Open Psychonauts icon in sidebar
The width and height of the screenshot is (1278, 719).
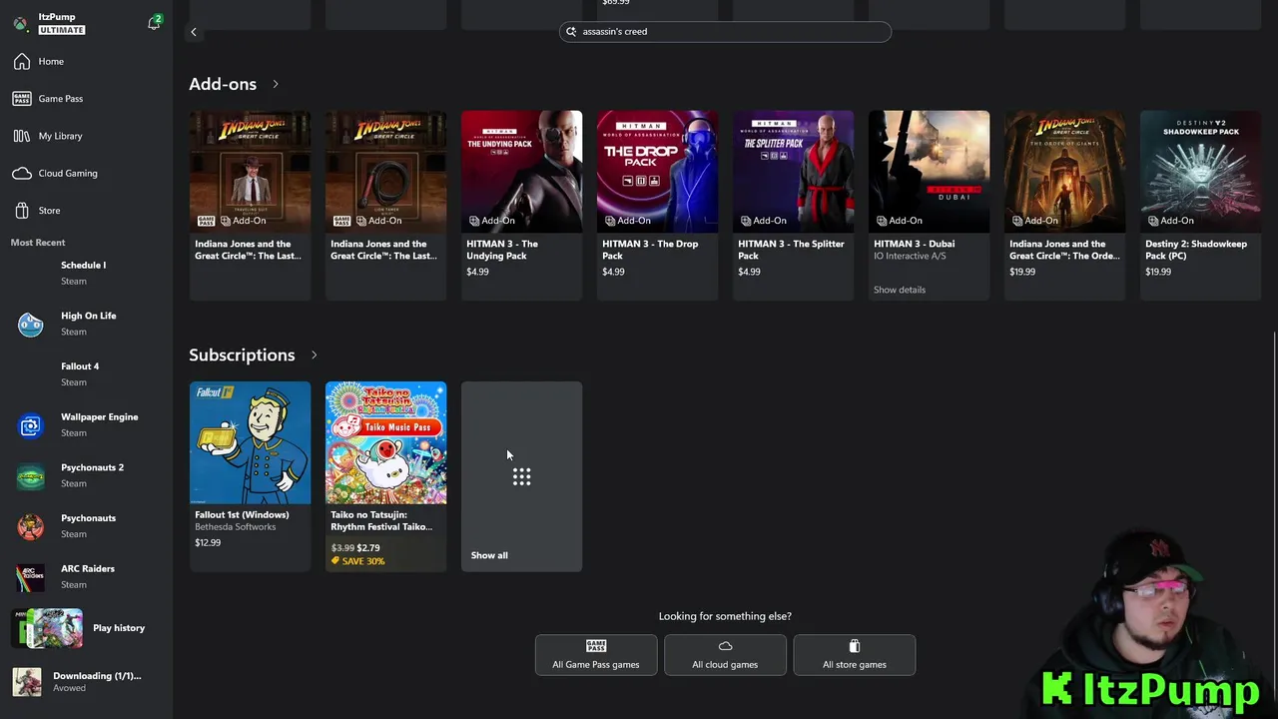[x=30, y=526]
